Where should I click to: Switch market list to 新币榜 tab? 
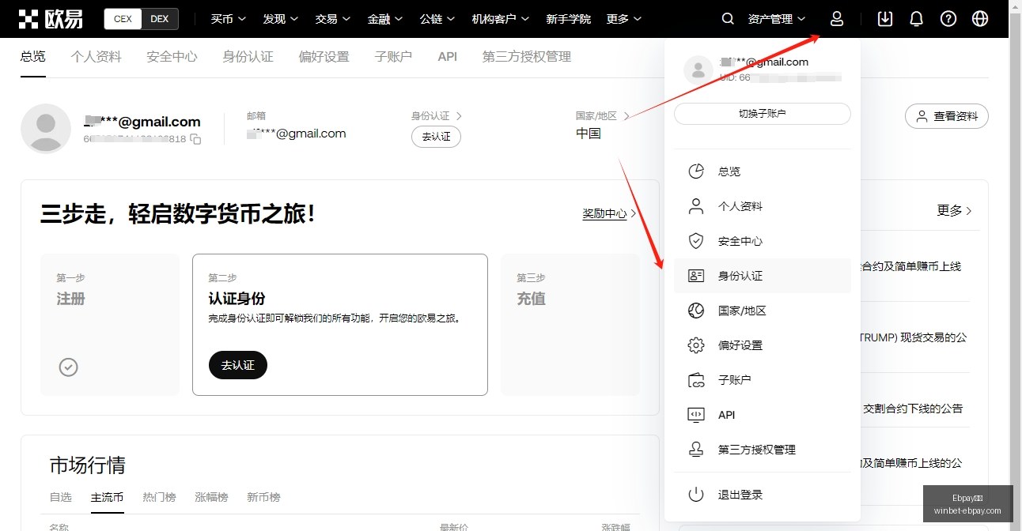click(x=263, y=497)
